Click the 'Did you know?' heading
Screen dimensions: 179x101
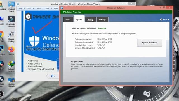[x=77, y=61]
